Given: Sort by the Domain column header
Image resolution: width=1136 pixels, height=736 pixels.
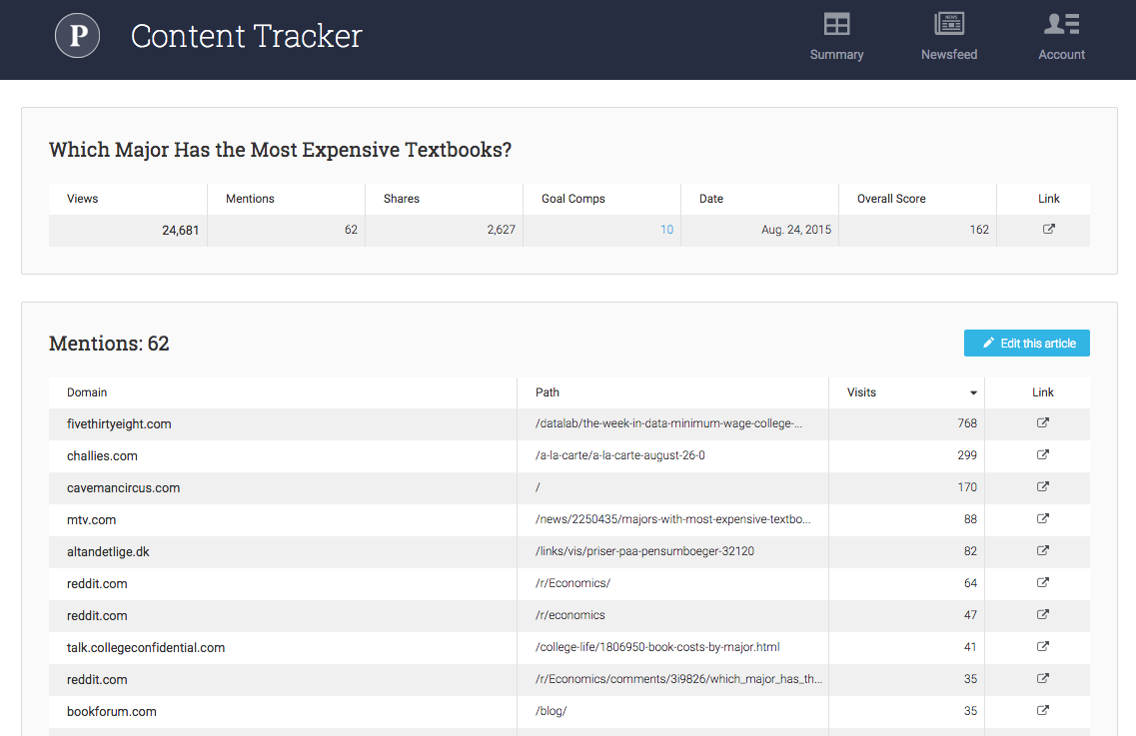Looking at the screenshot, I should pyautogui.click(x=87, y=392).
